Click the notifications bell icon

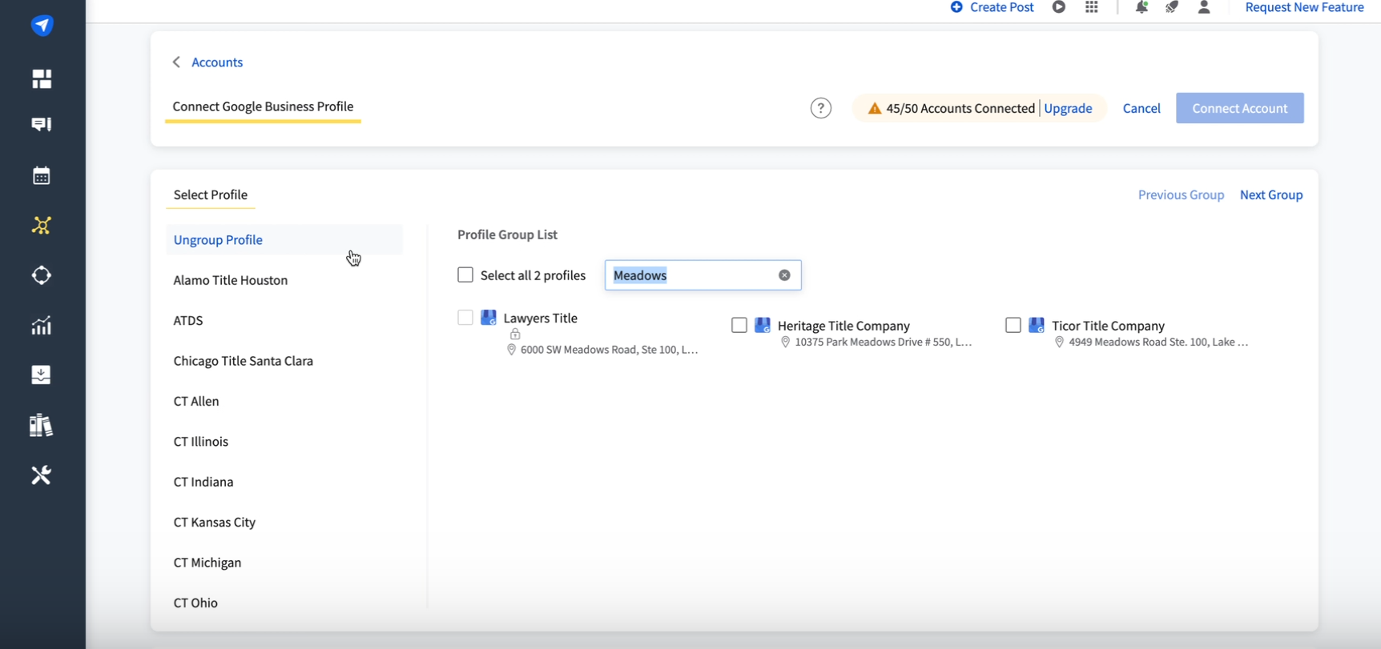pyautogui.click(x=1141, y=7)
